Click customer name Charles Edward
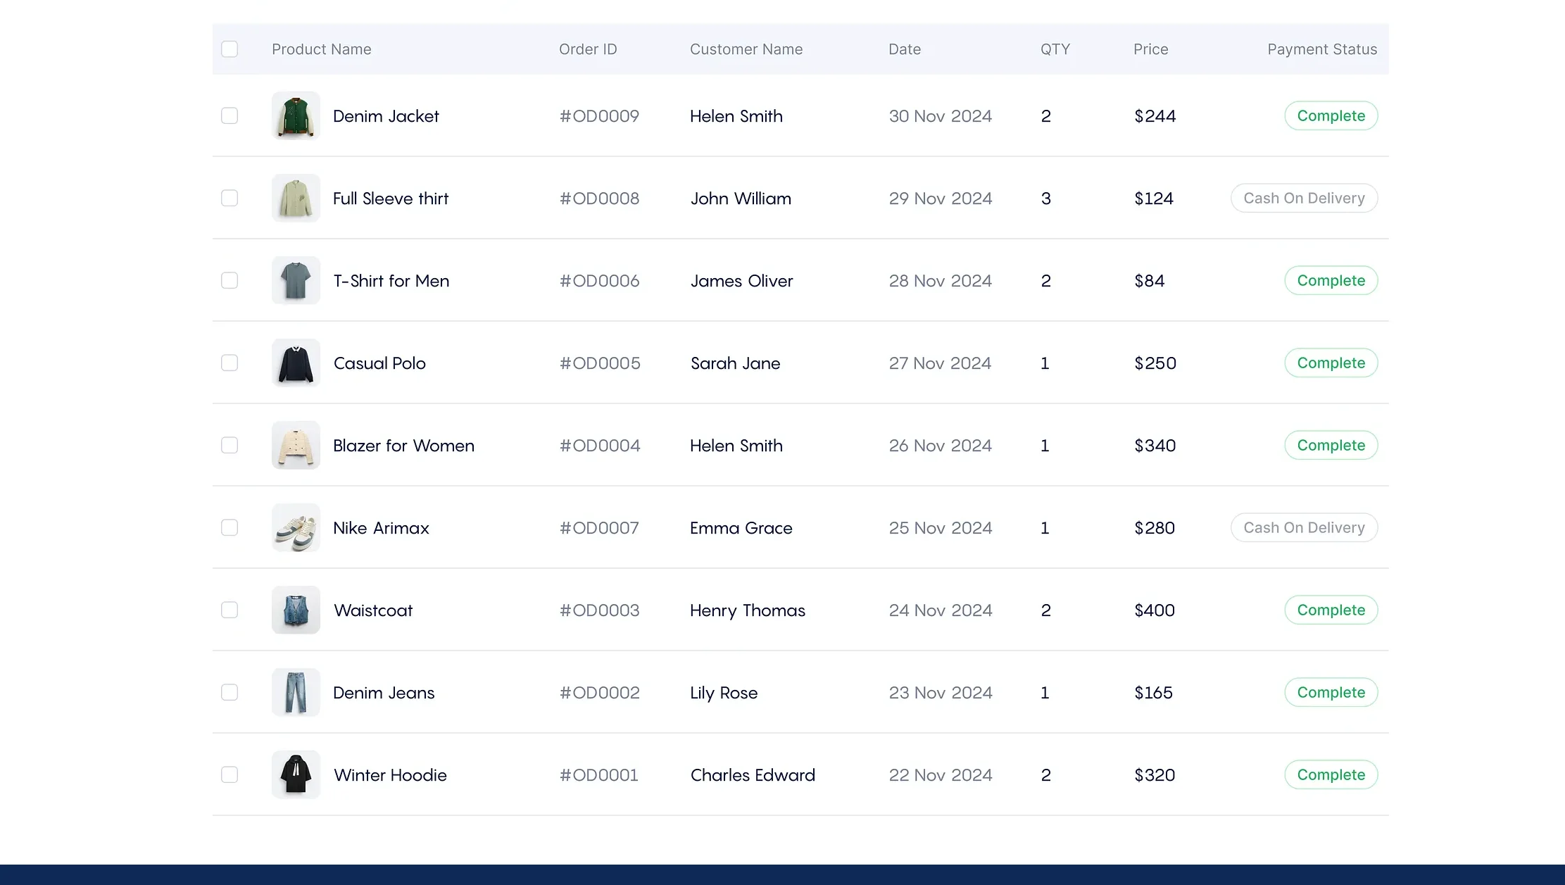Screen dimensions: 1565x885 pyautogui.click(x=753, y=775)
